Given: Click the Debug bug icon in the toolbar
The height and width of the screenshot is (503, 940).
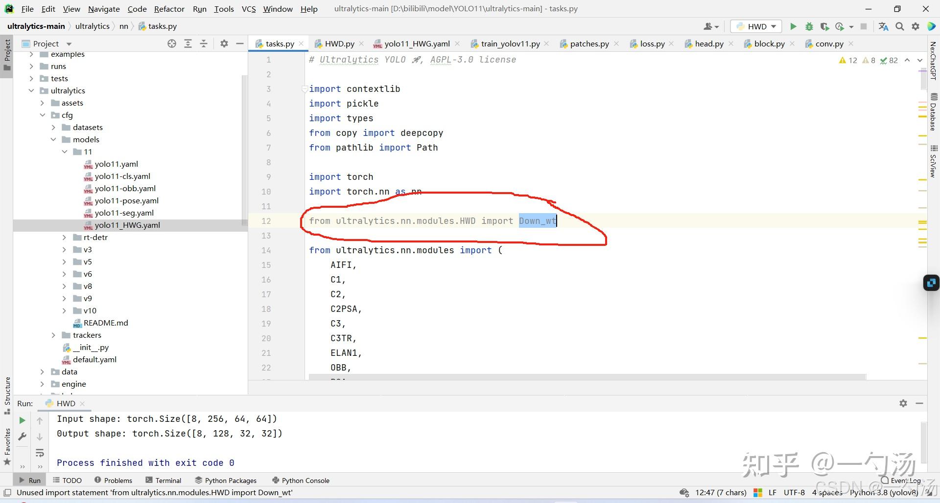Looking at the screenshot, I should coord(809,26).
